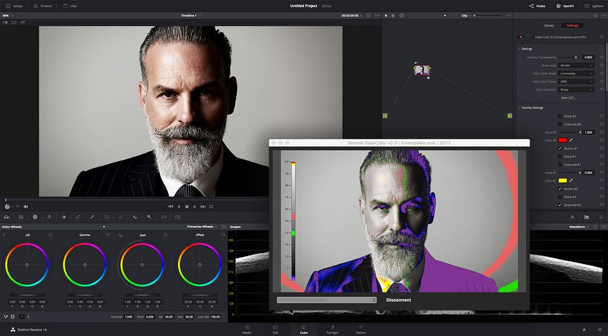Select the Color Wheels palette icon
608x336 pixels.
(35, 217)
